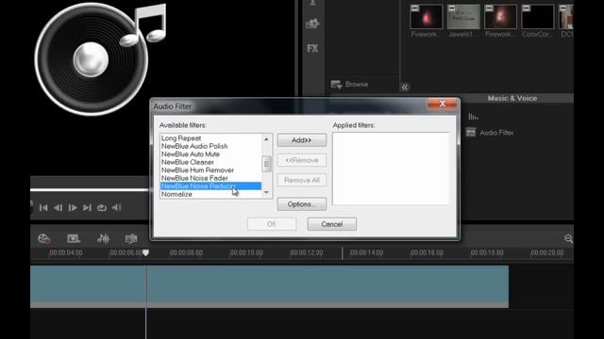
Task: Click the filter list scrollbar thumb
Action: pyautogui.click(x=266, y=164)
